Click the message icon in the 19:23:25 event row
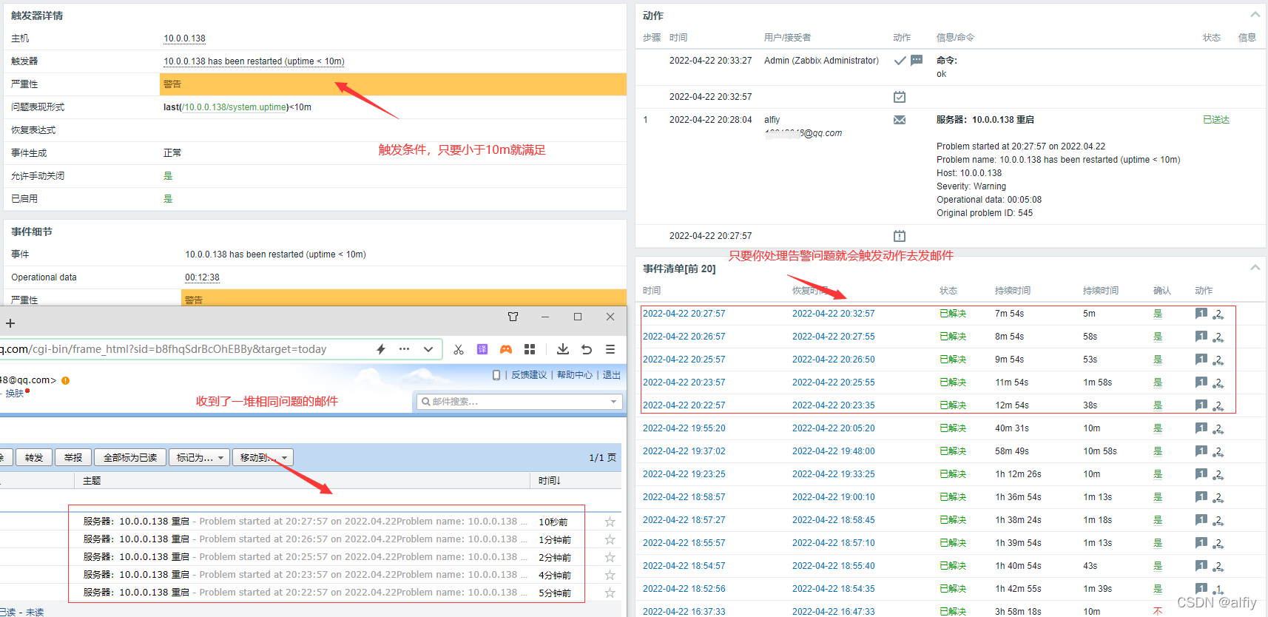This screenshot has width=1268, height=617. pos(1201,474)
